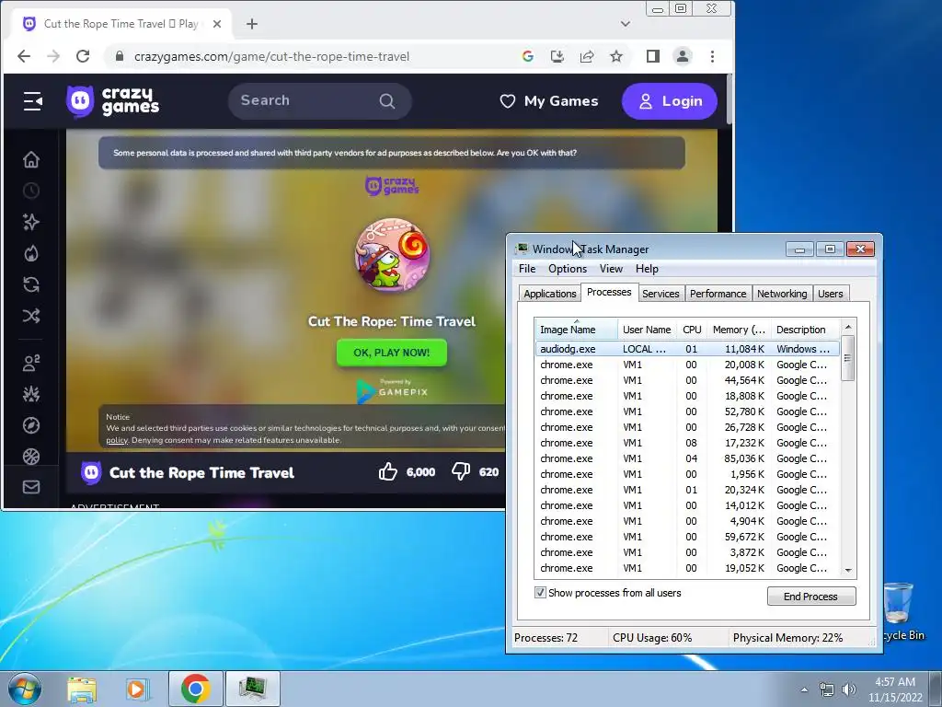Click the Login button on CrazyGames
Image resolution: width=942 pixels, height=707 pixels.
click(670, 101)
